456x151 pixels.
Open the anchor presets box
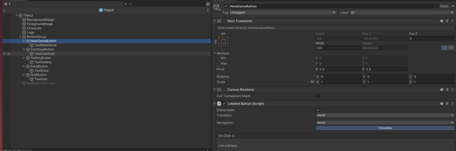click(x=223, y=42)
